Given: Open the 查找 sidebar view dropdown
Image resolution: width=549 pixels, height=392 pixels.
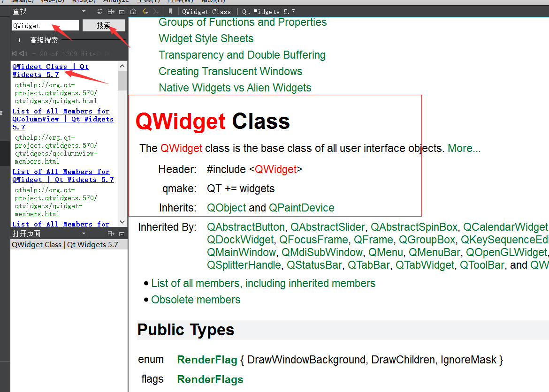Looking at the screenshot, I should pos(84,11).
